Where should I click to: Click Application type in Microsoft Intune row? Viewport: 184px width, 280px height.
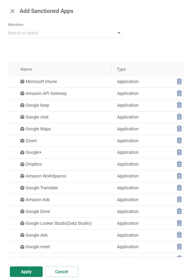(x=128, y=82)
